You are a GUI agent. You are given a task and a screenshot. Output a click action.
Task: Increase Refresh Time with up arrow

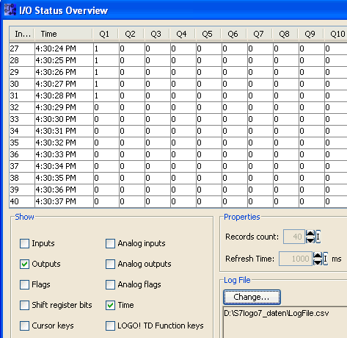tap(318, 256)
